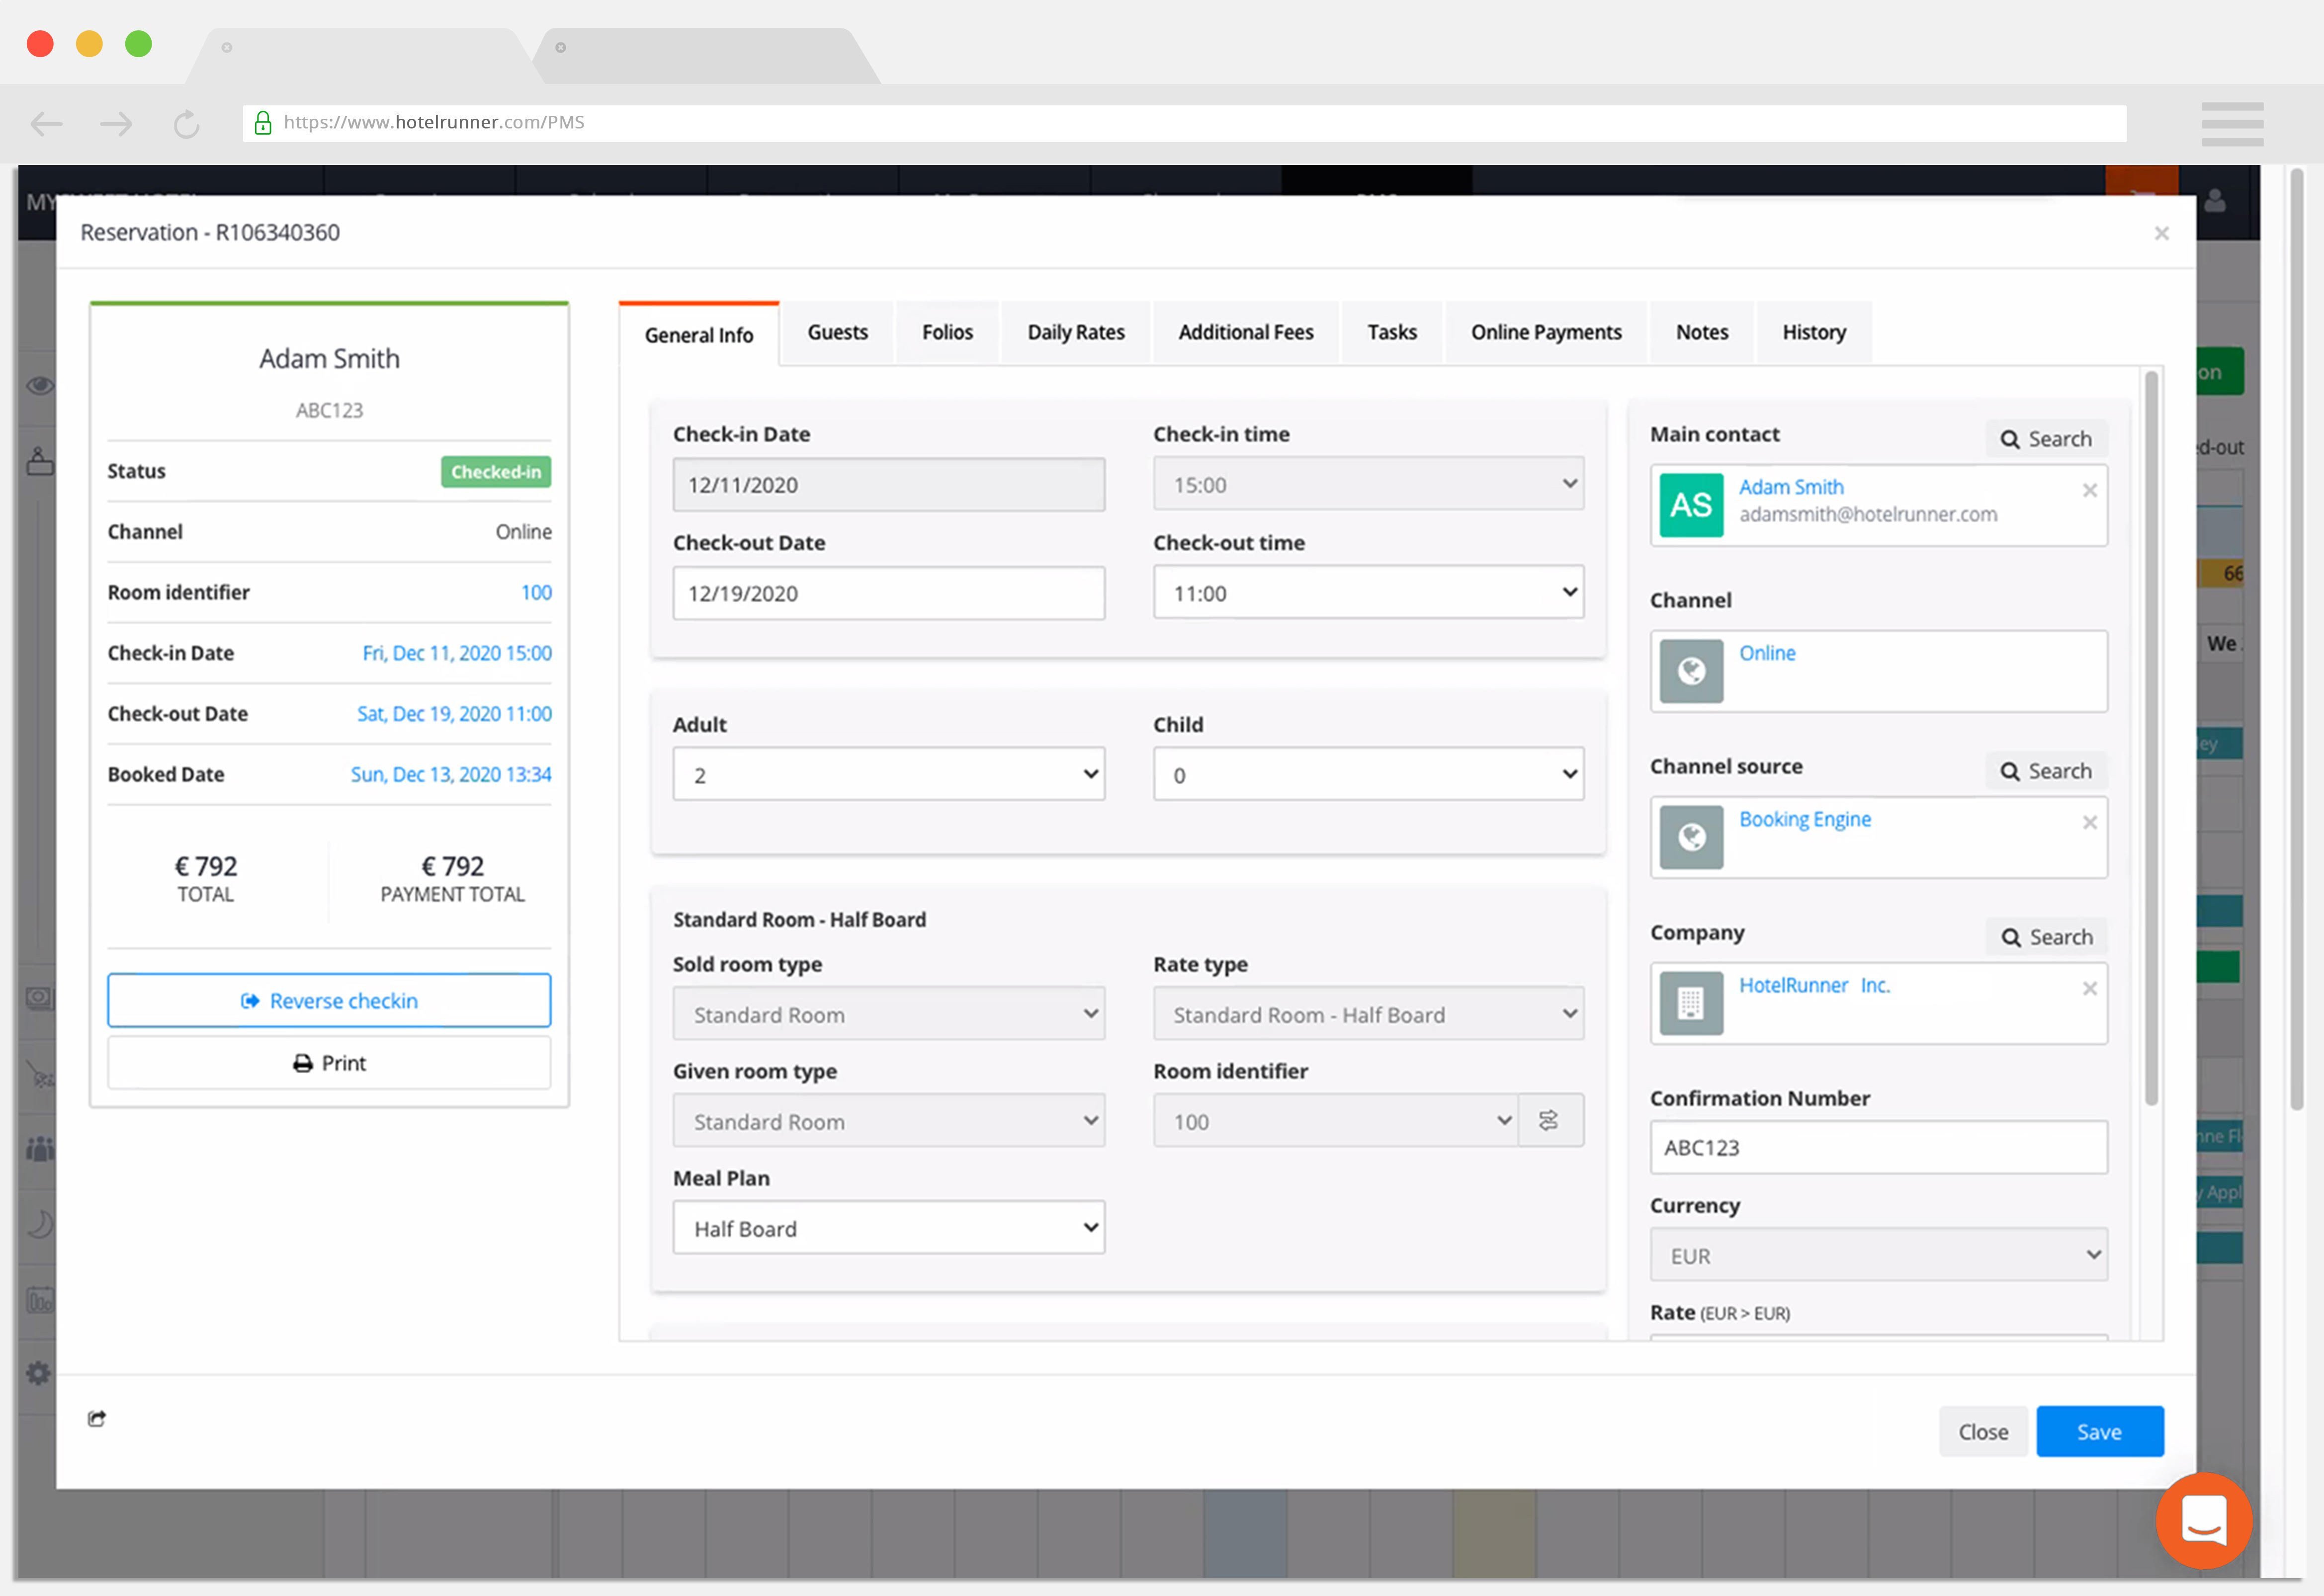Remove HotelRunner Inc. company
Image resolution: width=2324 pixels, height=1596 pixels.
pyautogui.click(x=2089, y=988)
